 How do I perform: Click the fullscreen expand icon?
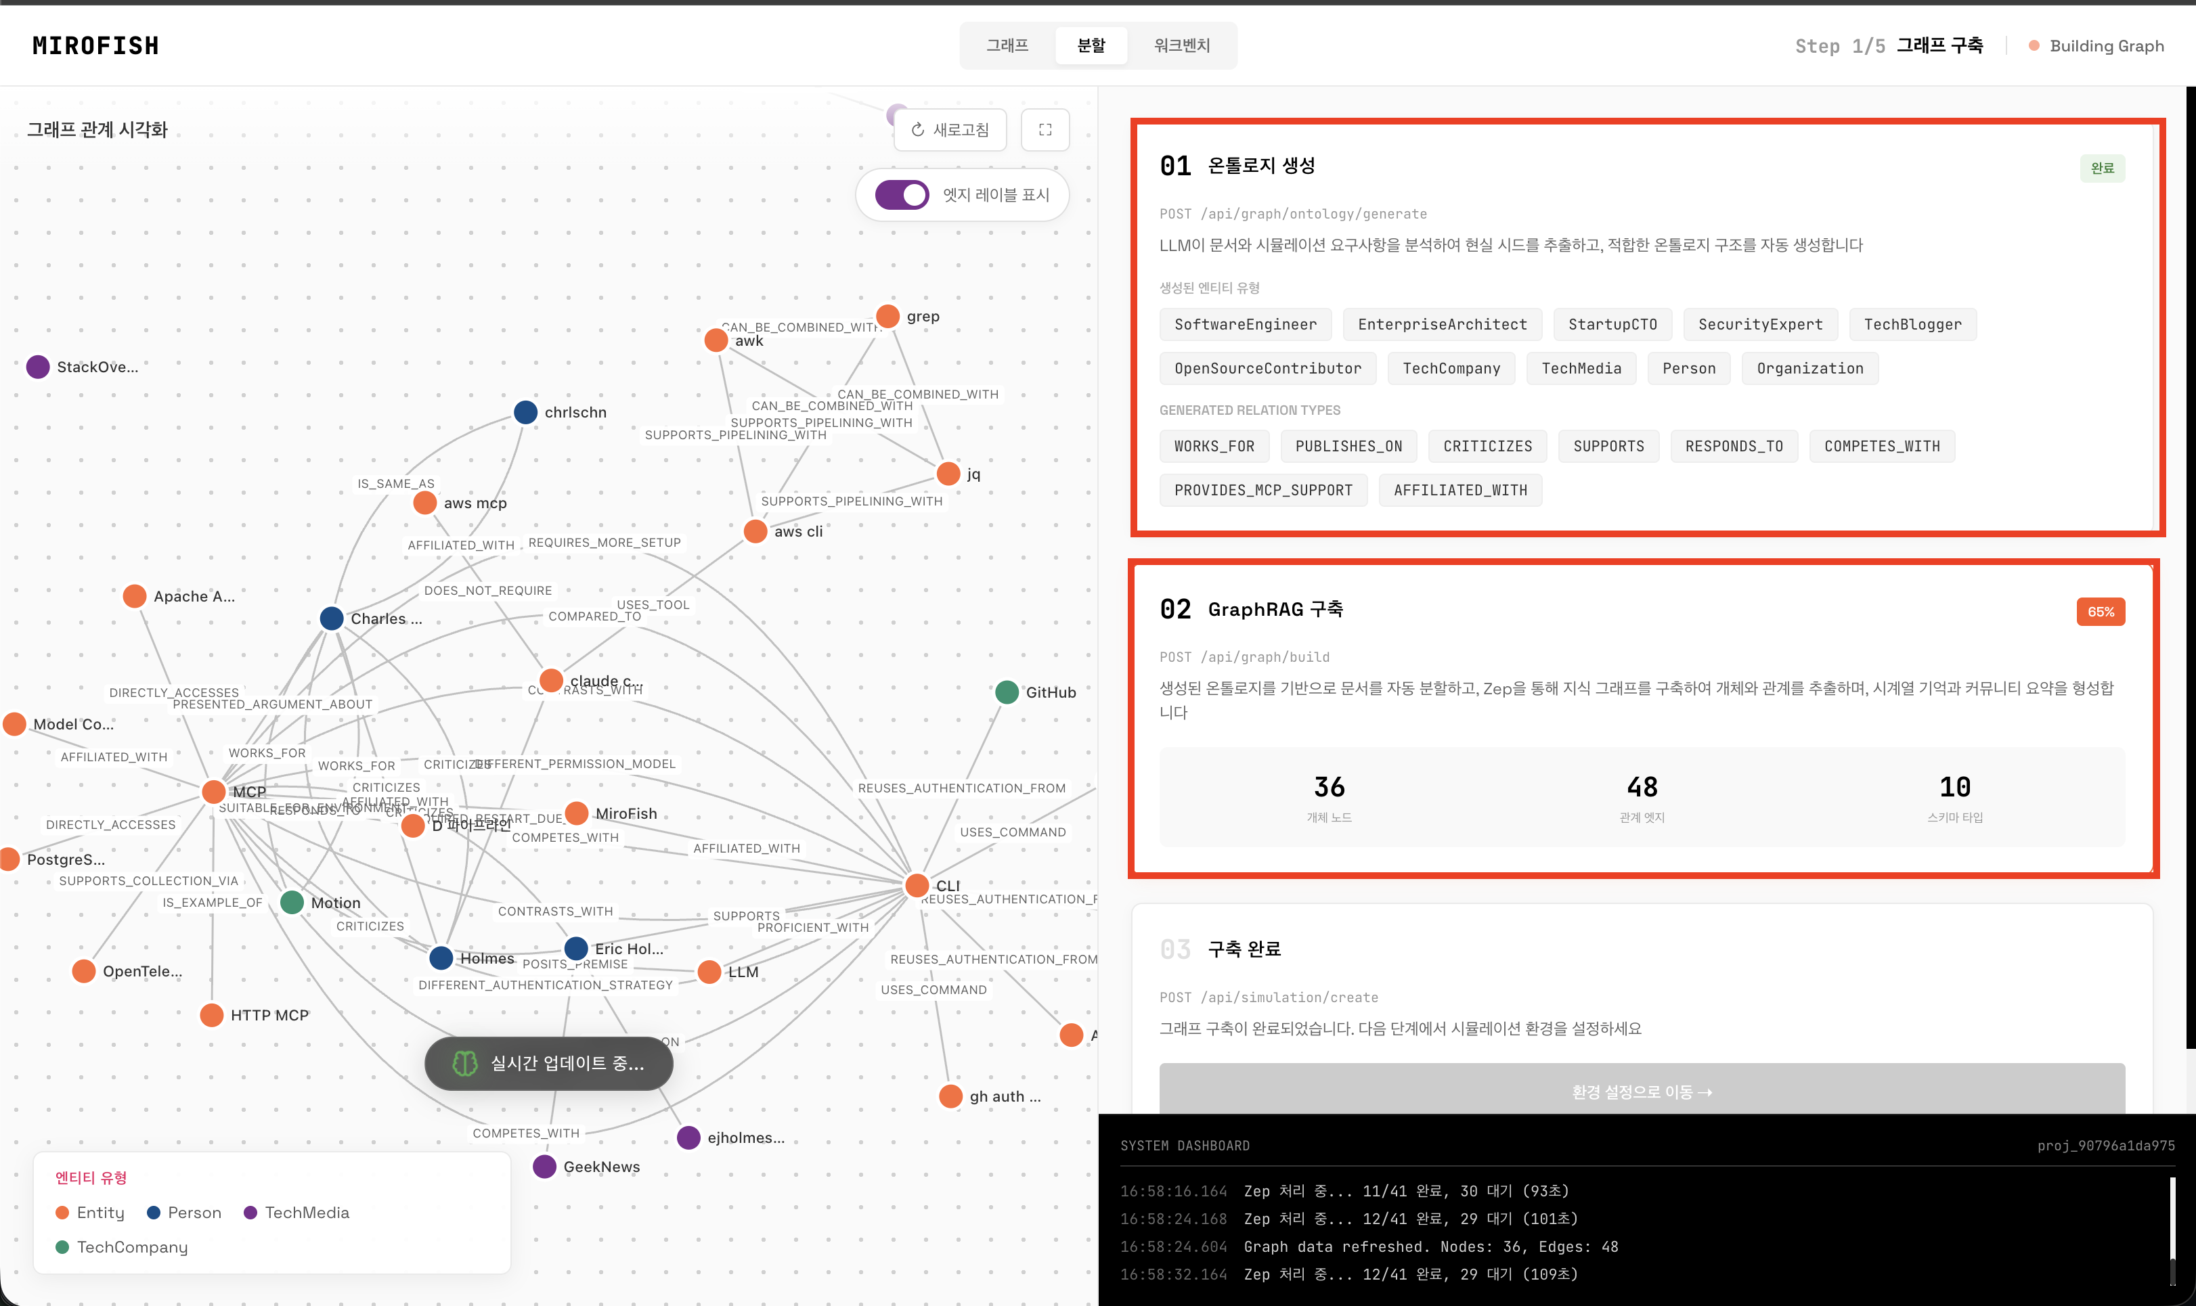1045,129
